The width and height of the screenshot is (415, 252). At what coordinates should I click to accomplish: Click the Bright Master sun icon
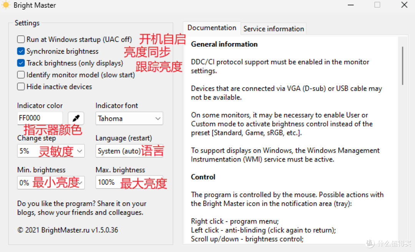tap(5, 5)
